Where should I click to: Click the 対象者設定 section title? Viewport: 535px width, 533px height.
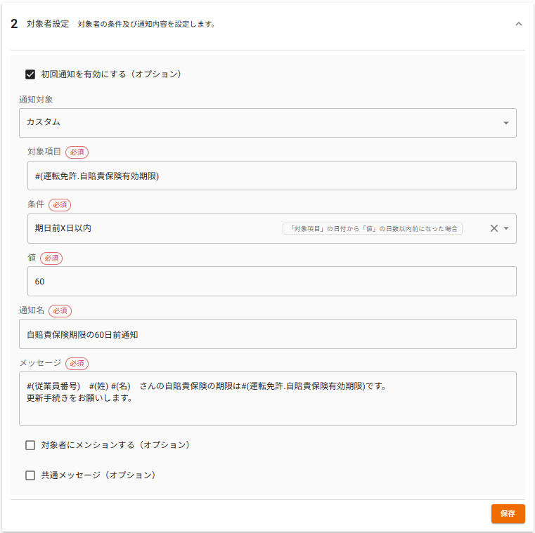[48, 24]
